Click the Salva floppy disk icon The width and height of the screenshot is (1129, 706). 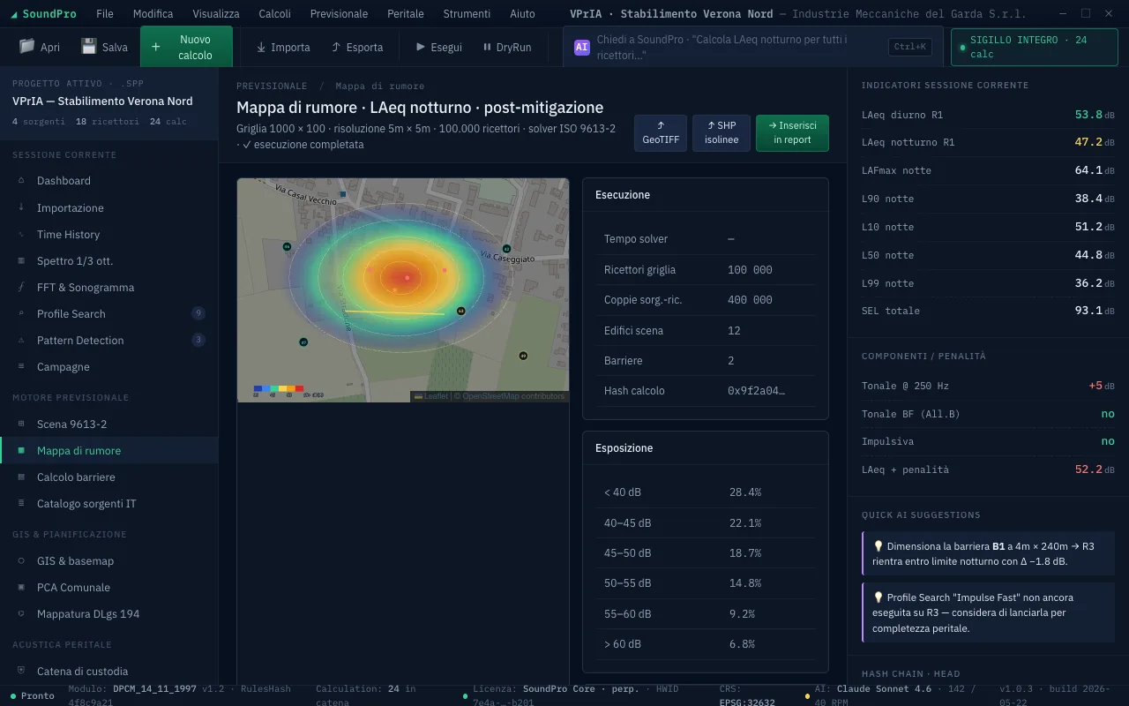(x=89, y=47)
